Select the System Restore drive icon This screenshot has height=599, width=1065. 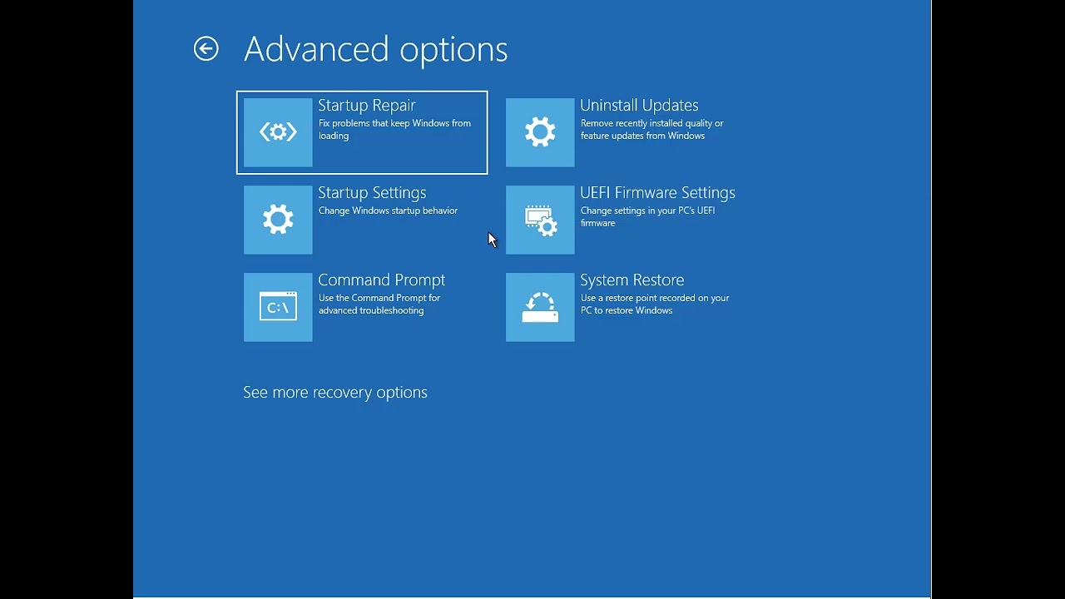(540, 307)
